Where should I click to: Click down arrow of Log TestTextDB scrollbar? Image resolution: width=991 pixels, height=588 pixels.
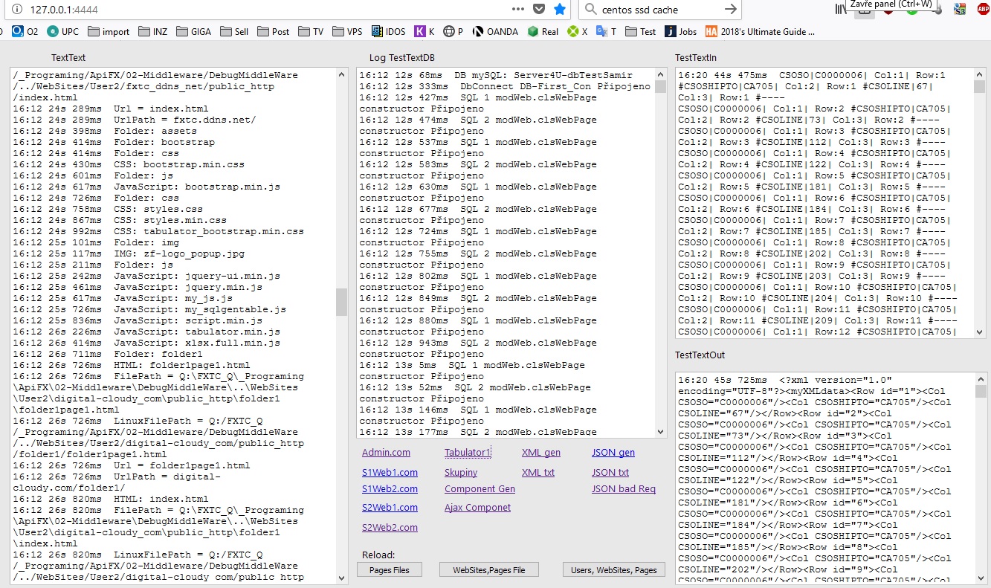pos(661,432)
